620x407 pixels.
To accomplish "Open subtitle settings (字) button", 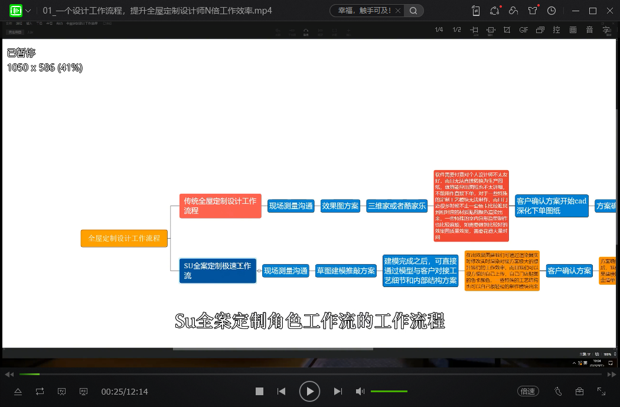I will click(606, 30).
